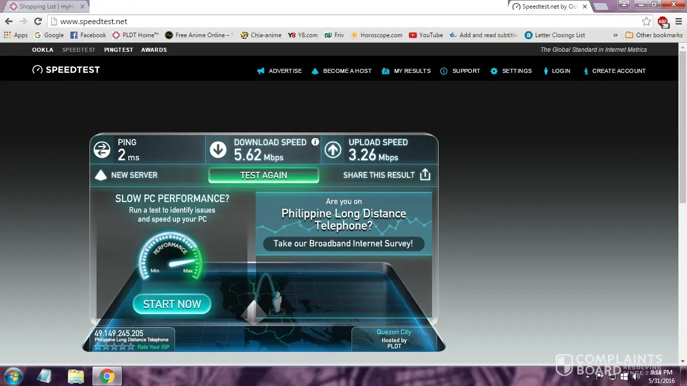Click the Quezon City server label
687x386 pixels.
[x=394, y=332]
